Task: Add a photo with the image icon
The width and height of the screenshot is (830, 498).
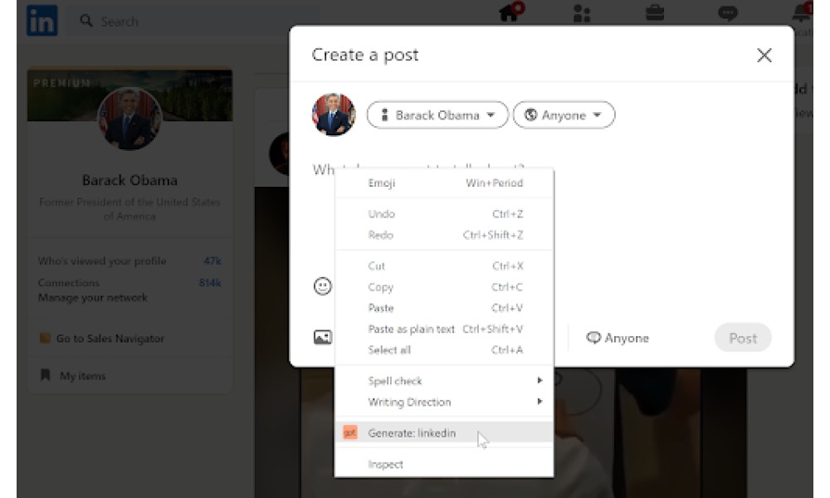Action: [x=322, y=337]
